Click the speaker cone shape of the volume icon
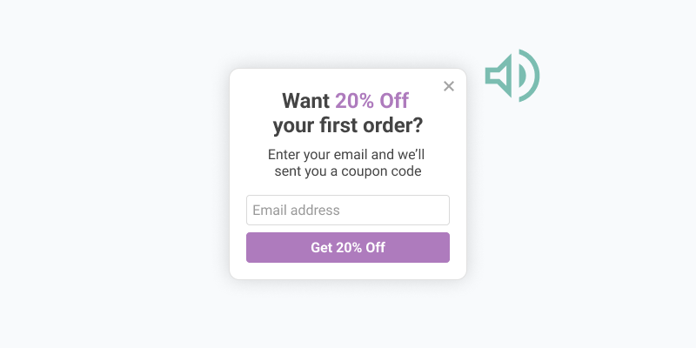The image size is (696, 348). click(x=501, y=76)
